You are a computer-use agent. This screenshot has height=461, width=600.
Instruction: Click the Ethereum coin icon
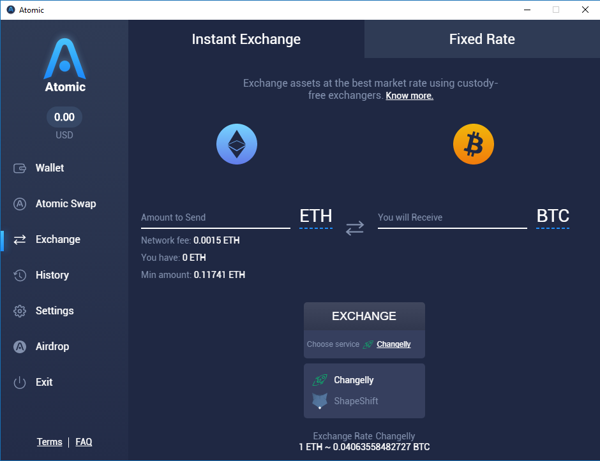point(236,144)
